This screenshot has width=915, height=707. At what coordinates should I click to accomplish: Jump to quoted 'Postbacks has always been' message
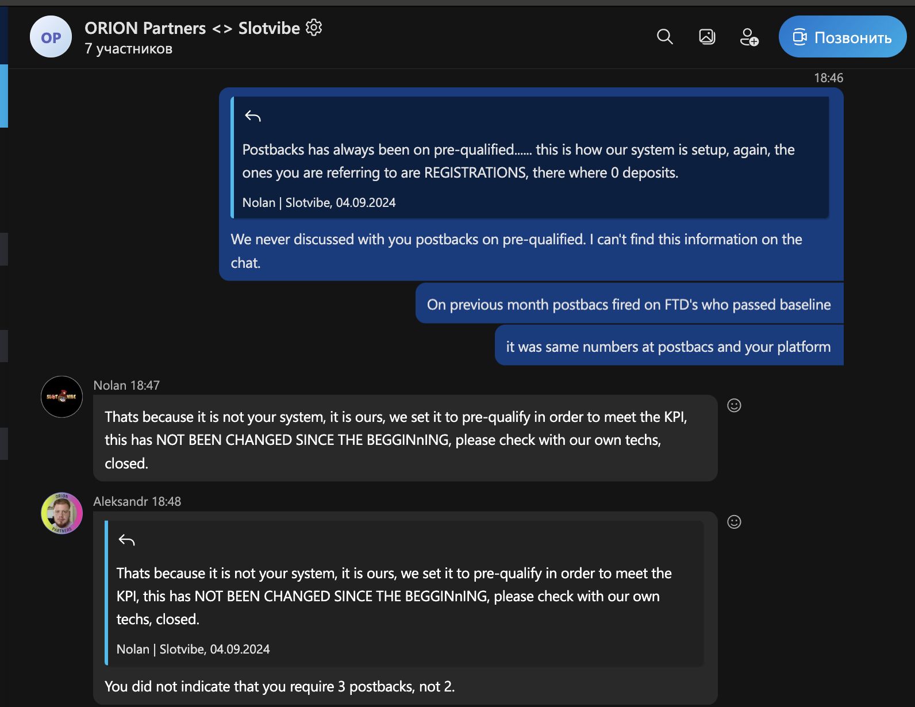click(529, 157)
